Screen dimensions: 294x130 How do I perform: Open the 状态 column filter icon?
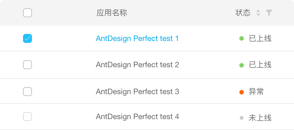coord(269,13)
